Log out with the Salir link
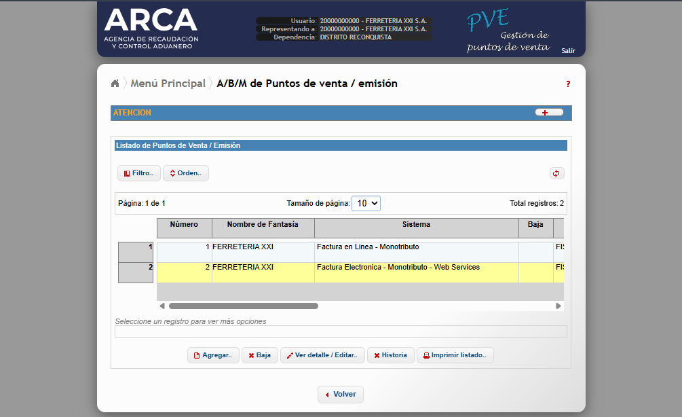This screenshot has width=682, height=417. 568,50
